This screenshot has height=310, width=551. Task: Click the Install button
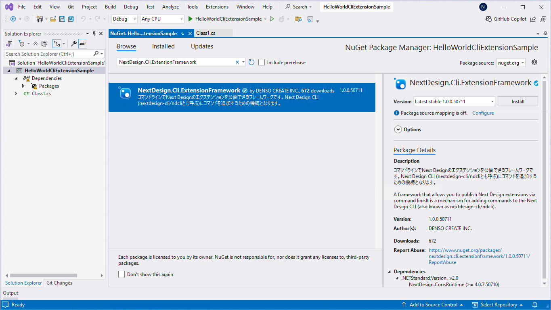[x=518, y=102]
